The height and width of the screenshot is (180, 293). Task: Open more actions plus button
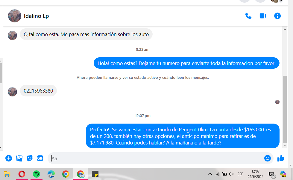pos(9,159)
